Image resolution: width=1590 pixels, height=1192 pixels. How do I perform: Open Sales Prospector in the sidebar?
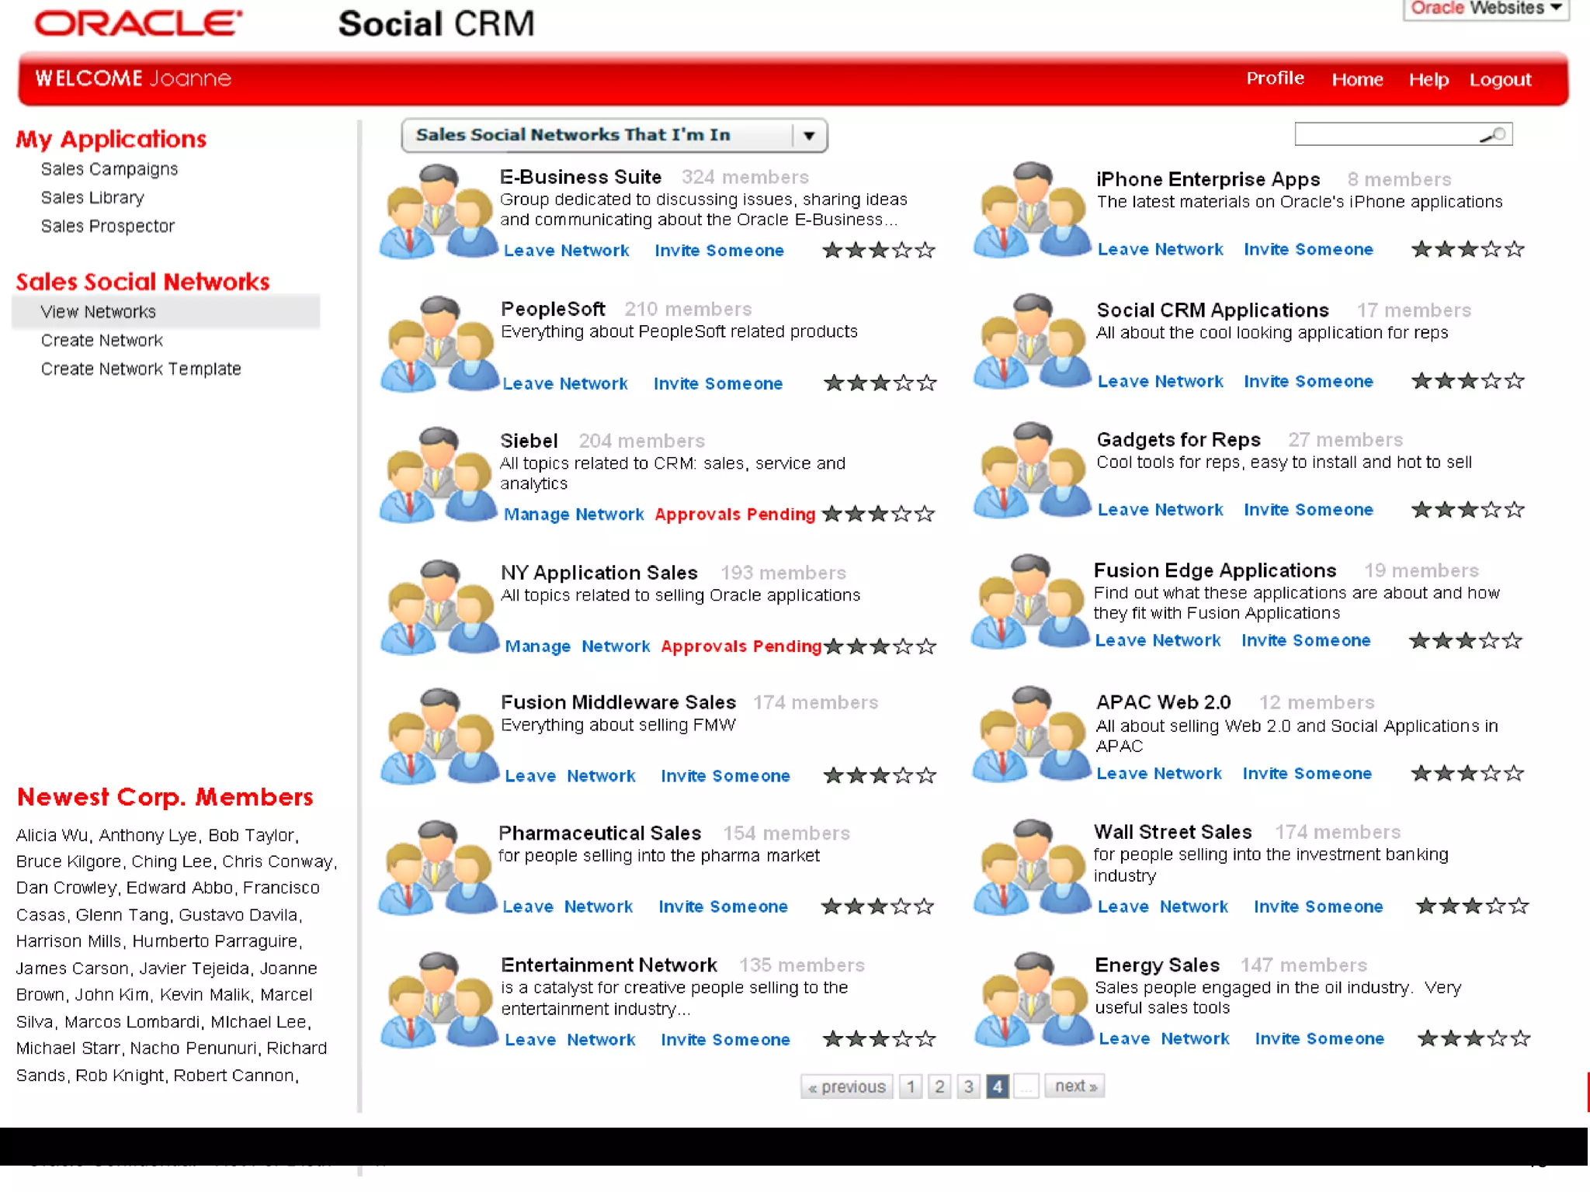[108, 226]
